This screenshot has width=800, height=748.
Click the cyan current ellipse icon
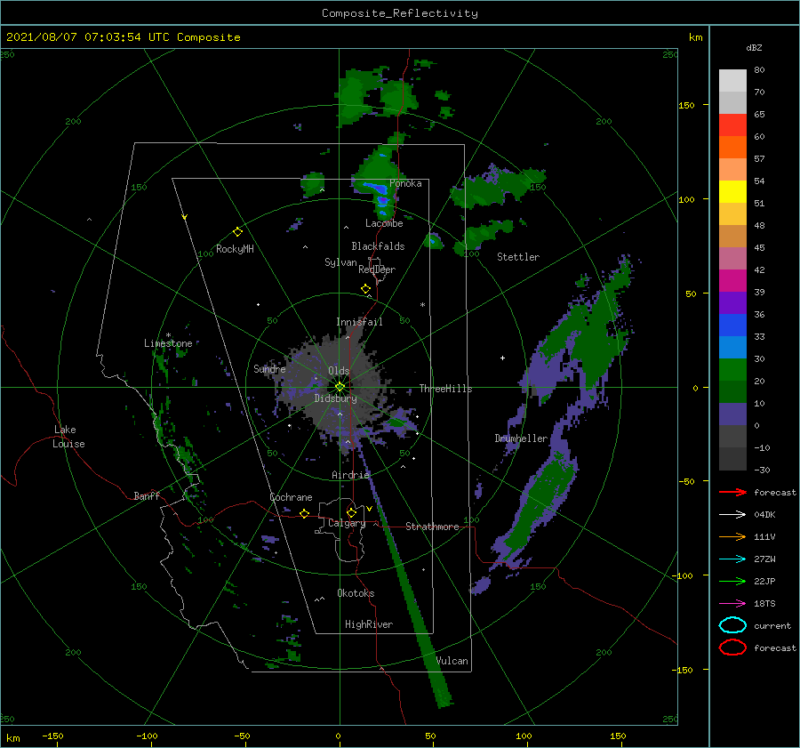(x=732, y=625)
